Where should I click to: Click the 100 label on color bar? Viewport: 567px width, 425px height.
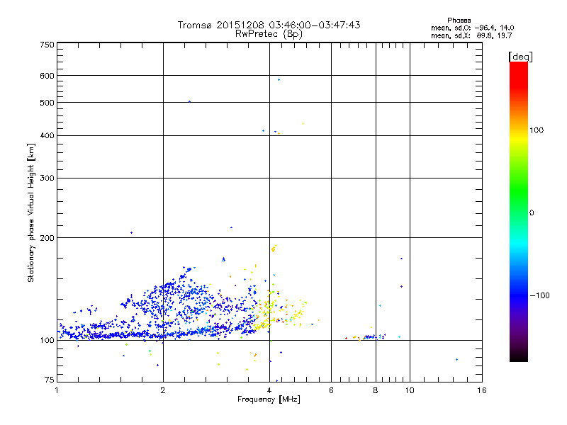(x=537, y=130)
